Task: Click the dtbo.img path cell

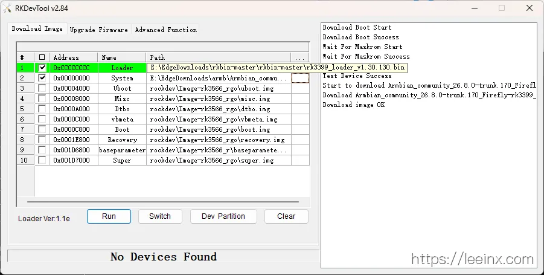Action: [219, 109]
